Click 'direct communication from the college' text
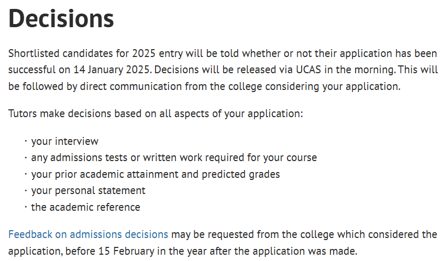 pyautogui.click(x=171, y=86)
